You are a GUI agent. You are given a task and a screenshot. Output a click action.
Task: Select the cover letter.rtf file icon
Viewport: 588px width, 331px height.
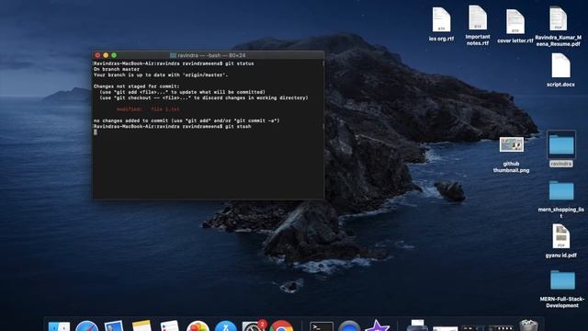click(x=515, y=22)
